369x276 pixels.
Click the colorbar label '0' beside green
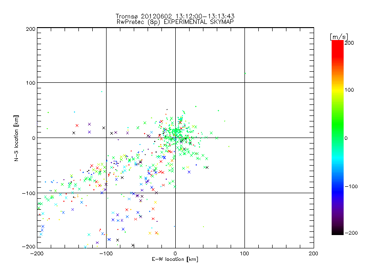click(346, 138)
